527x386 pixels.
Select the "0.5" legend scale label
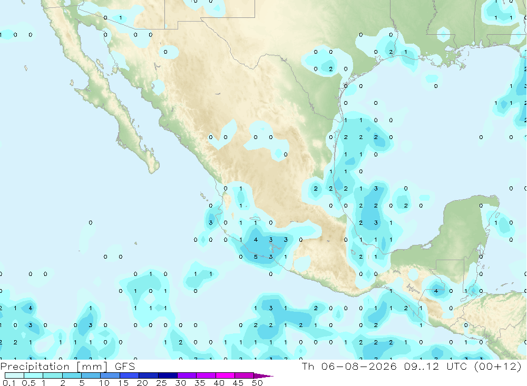click(x=28, y=383)
